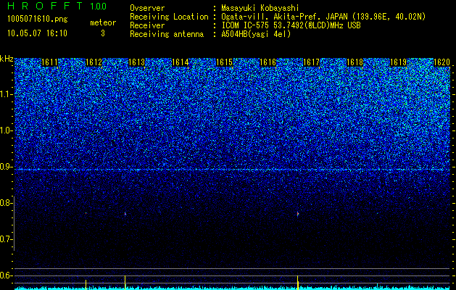456x290 pixels.
Task: Click the 1615 time axis label
Action: pyautogui.click(x=224, y=62)
